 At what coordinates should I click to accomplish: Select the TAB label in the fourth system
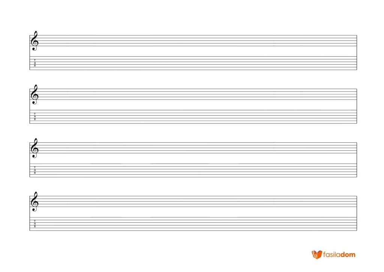[x=35, y=224]
